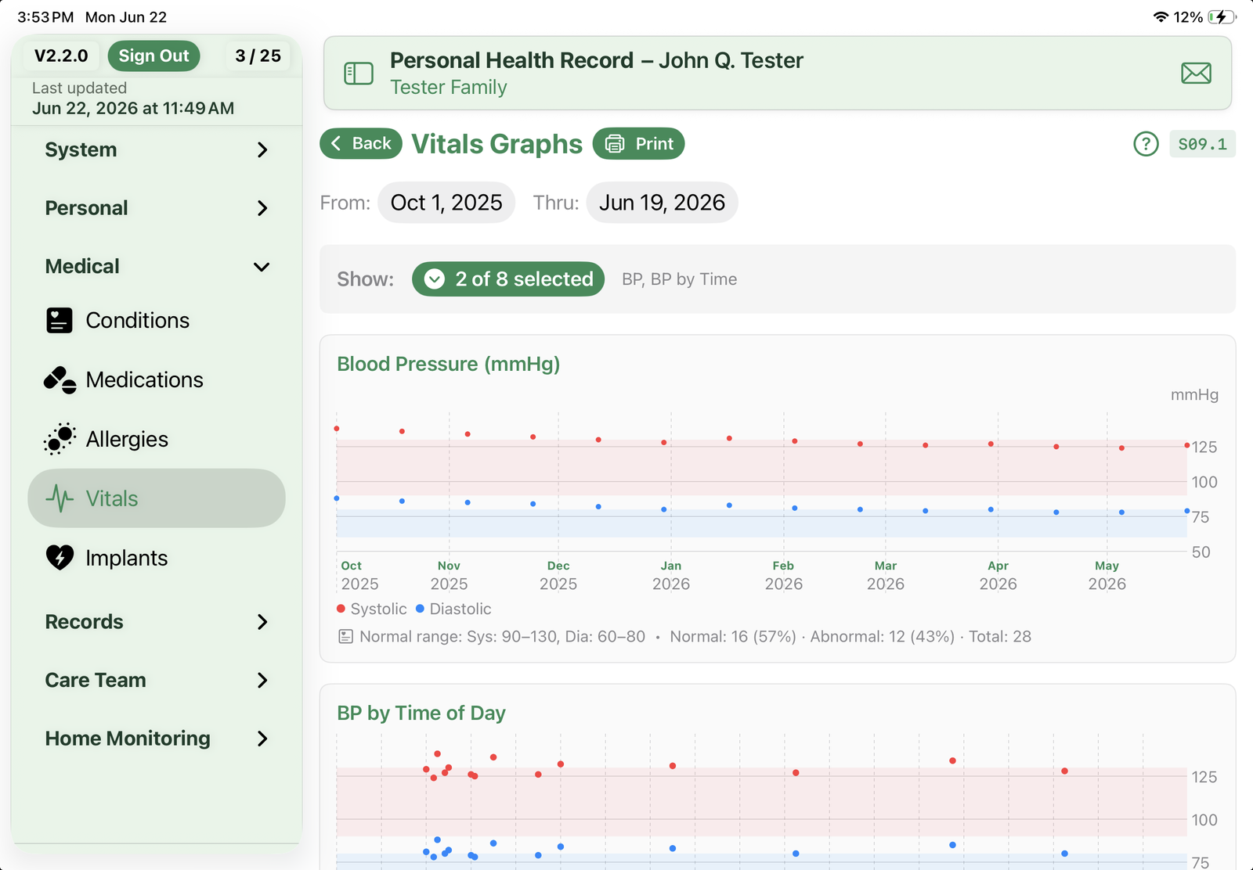The width and height of the screenshot is (1253, 870).
Task: Select Vitals in the sidebar
Action: coord(157,498)
